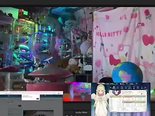Click the right arrow of game menu tabs
Screen dimensions: 155x116
[145, 88]
